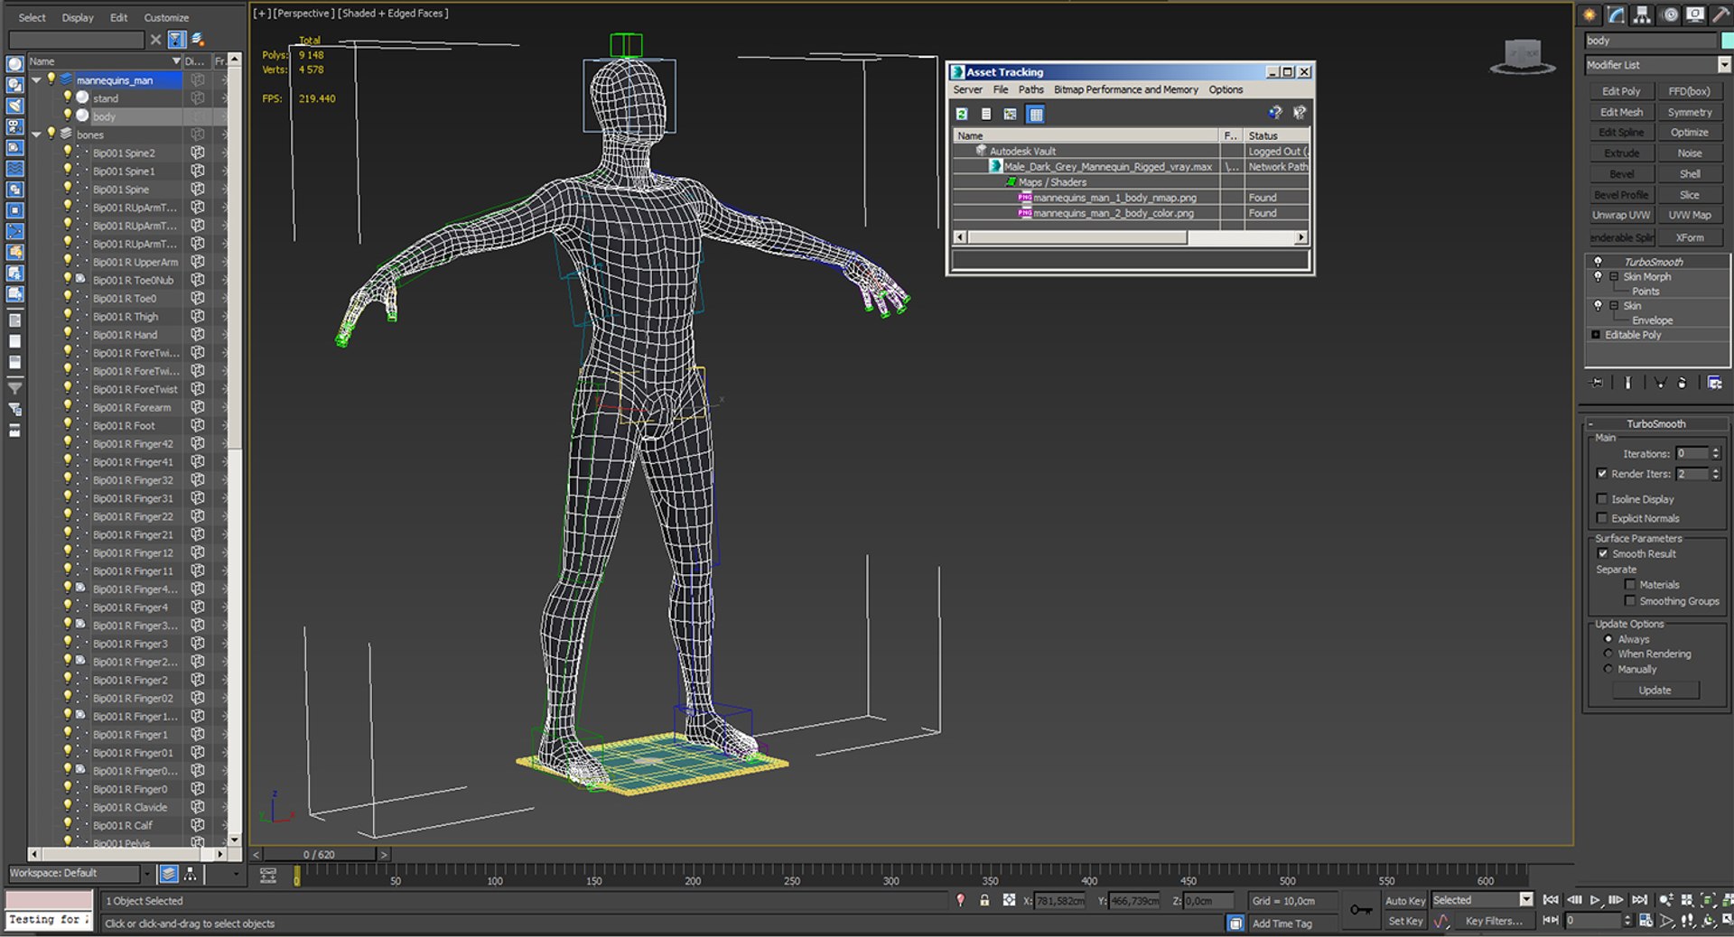Screen dimensions: 1734x937
Task: Click body object color swatch
Action: pos(1728,41)
